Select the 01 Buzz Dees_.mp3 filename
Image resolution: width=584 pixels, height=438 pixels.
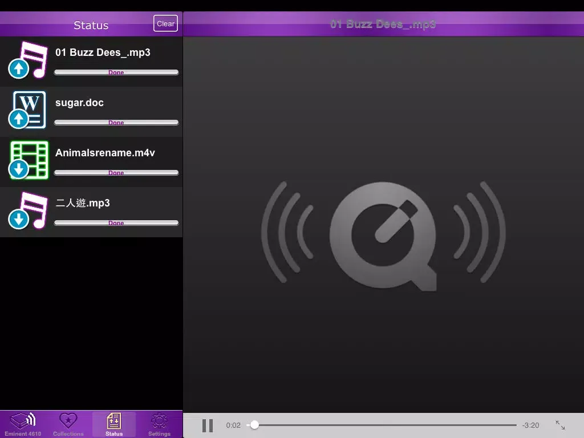tap(103, 52)
